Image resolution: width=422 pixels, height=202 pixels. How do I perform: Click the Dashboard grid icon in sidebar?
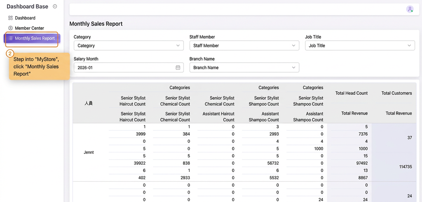(x=10, y=18)
